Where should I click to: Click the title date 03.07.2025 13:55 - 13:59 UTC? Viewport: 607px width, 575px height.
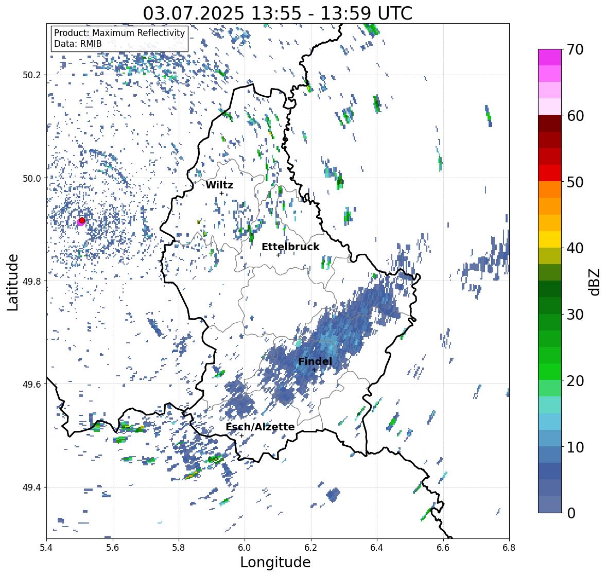pyautogui.click(x=278, y=13)
